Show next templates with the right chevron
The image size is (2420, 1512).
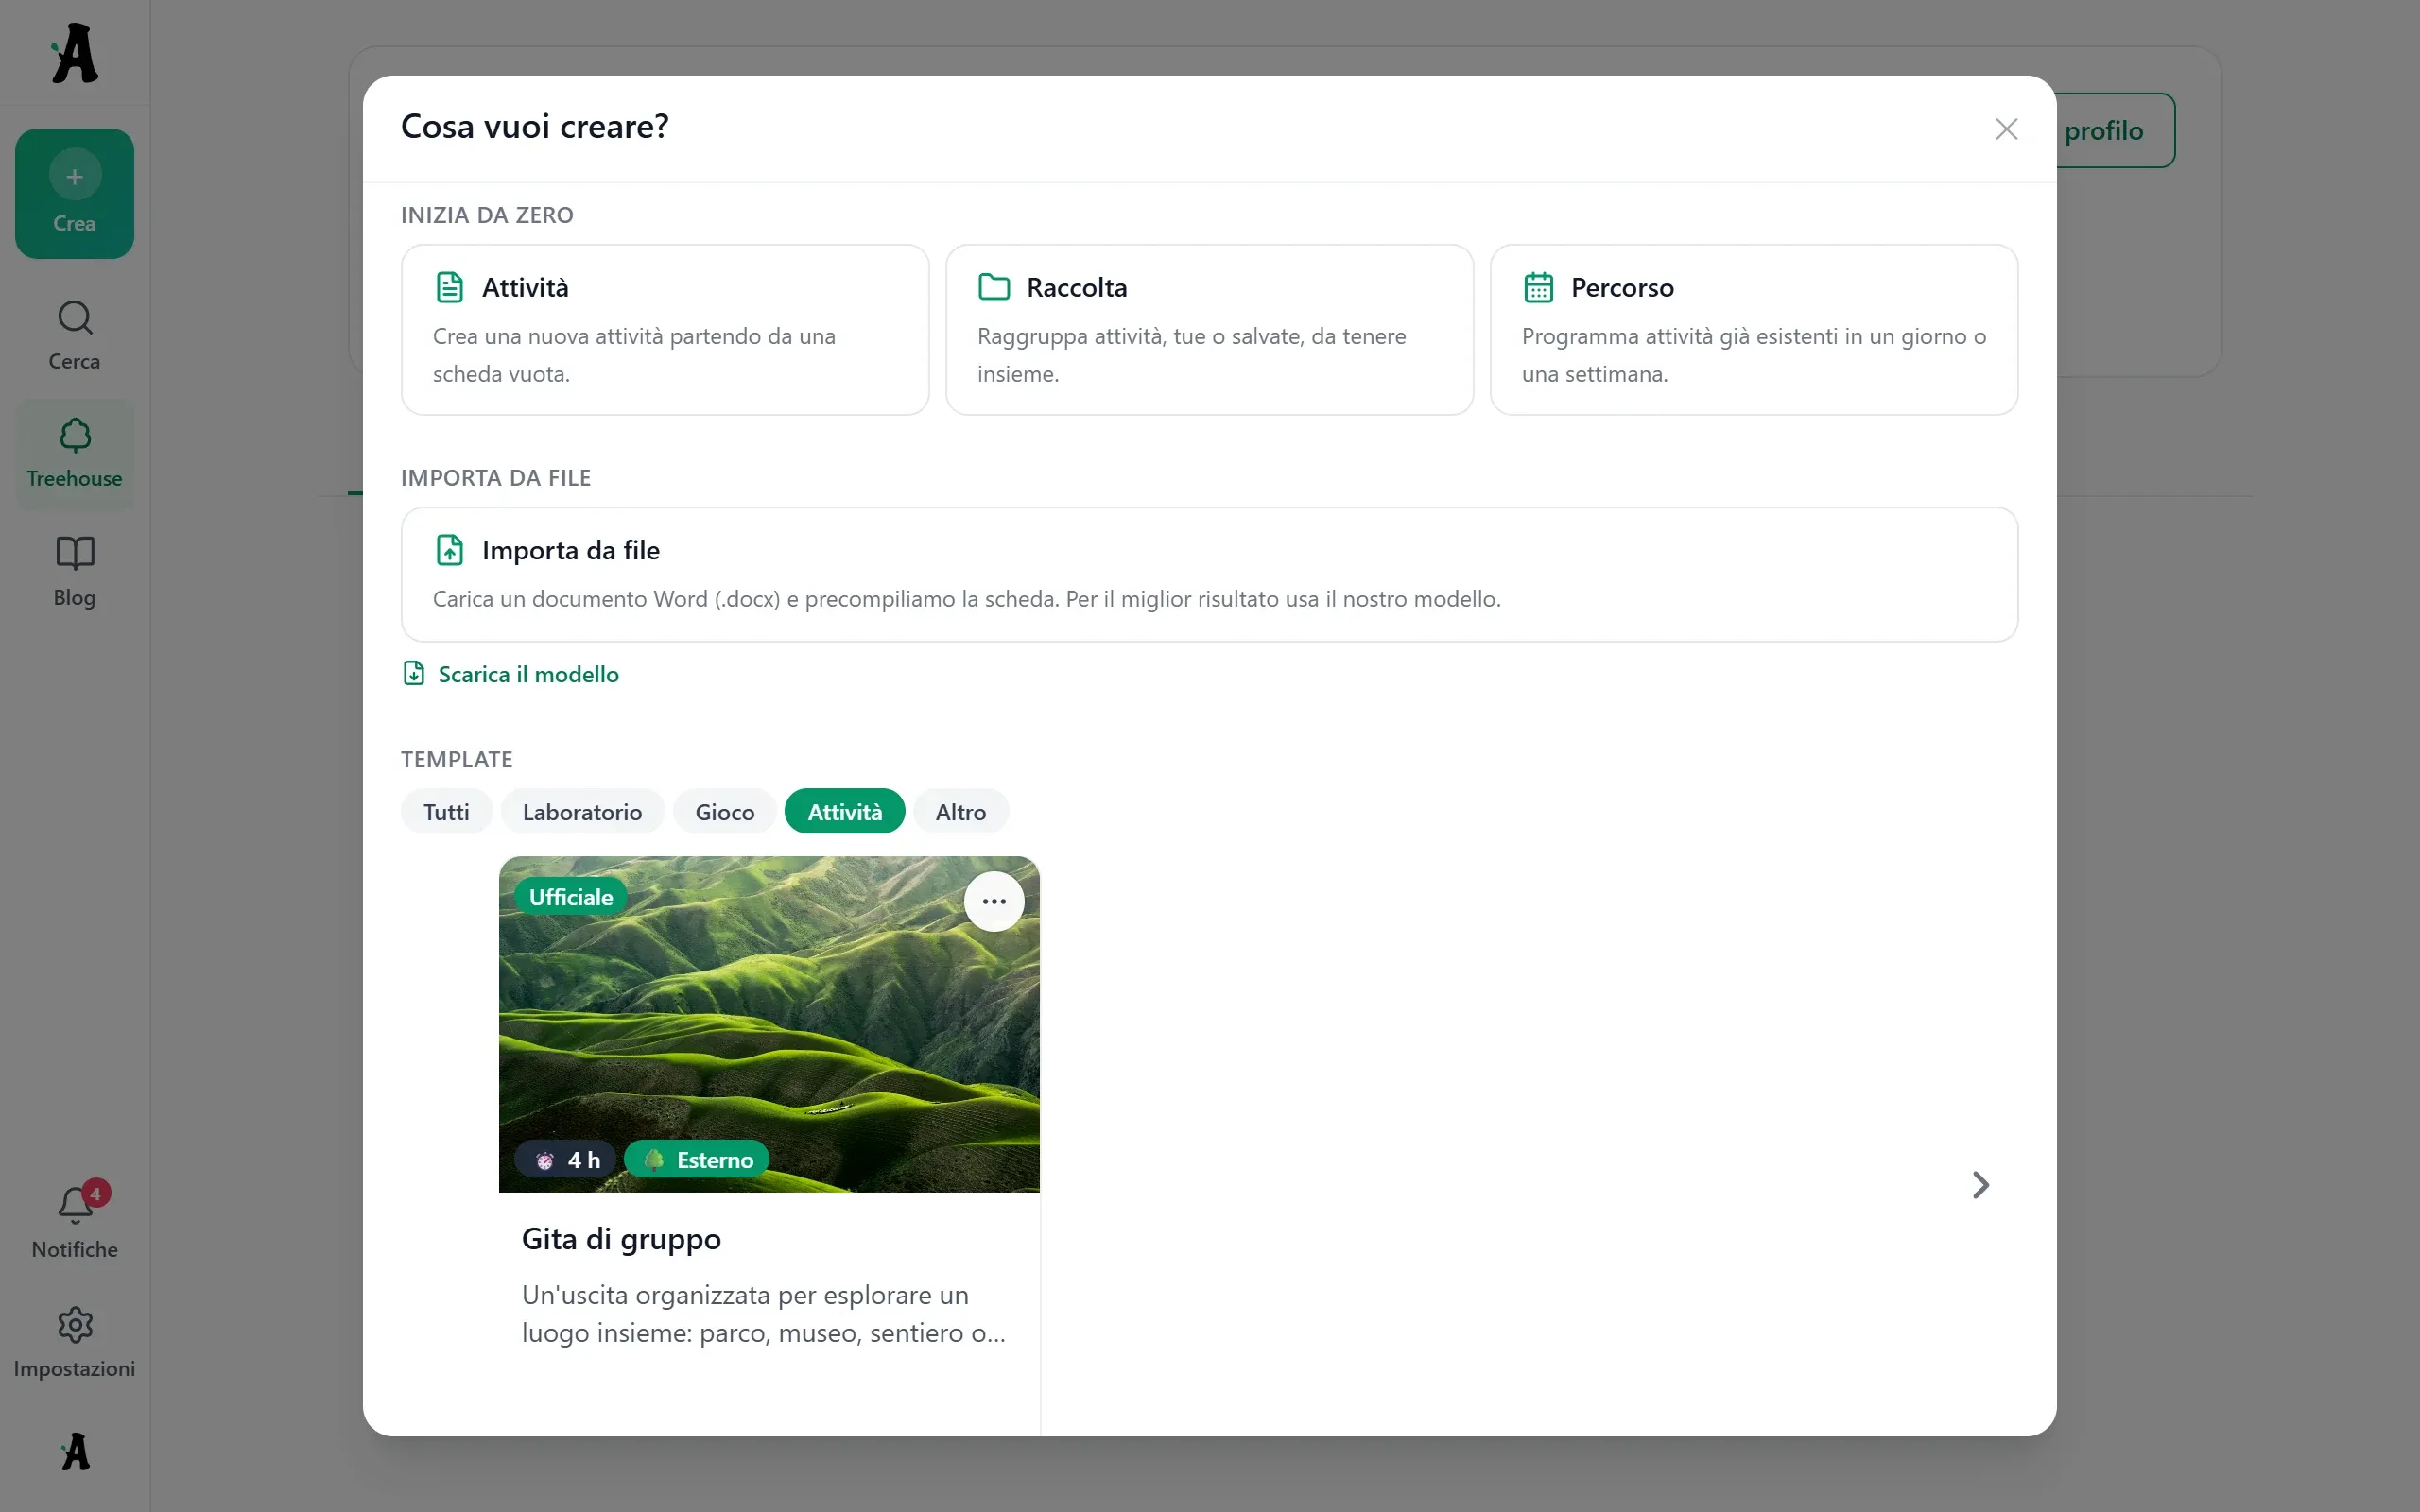[x=1980, y=1185]
